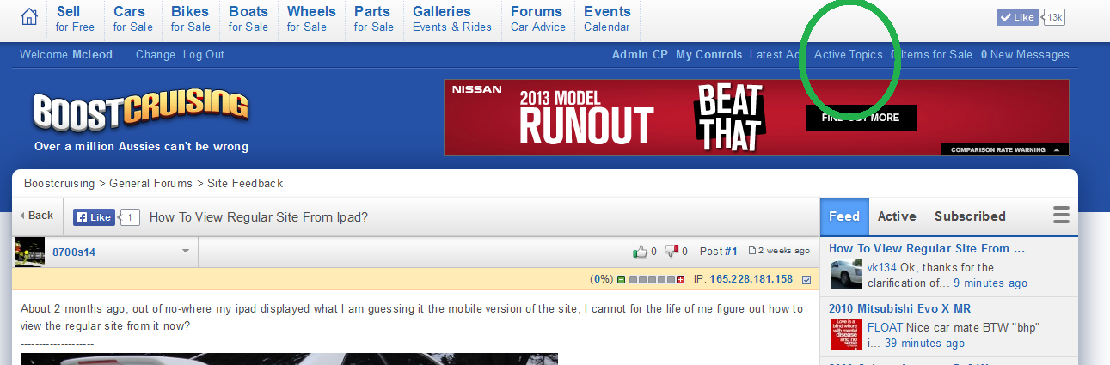Click the post's 2 weeks ago timestamp

(x=780, y=252)
